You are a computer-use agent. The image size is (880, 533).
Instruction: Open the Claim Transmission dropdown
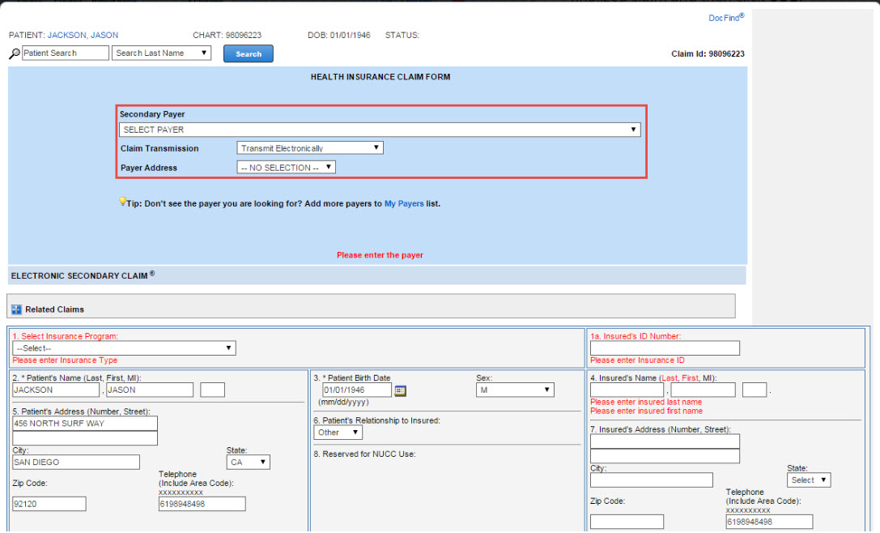click(310, 148)
